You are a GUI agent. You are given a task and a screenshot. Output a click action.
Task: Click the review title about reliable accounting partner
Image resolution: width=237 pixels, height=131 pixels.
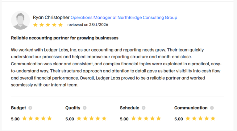[x=65, y=38]
